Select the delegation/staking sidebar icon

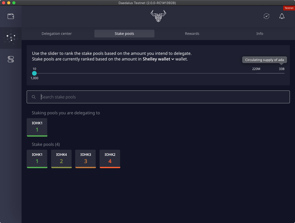(x=11, y=38)
